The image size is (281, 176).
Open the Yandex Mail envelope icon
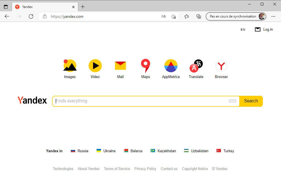coord(120,66)
